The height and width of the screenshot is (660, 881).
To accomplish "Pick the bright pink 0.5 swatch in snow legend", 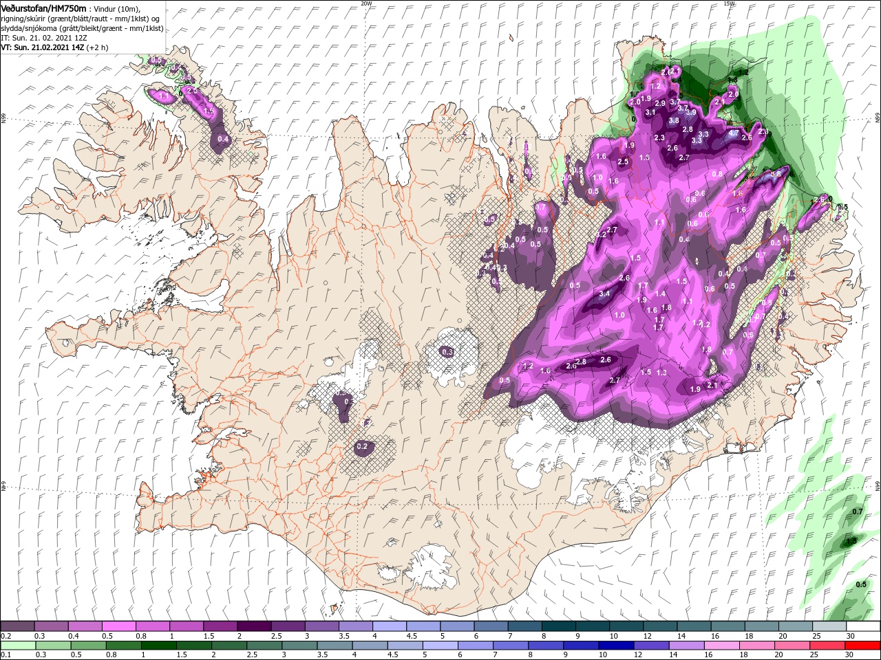I will click(118, 626).
